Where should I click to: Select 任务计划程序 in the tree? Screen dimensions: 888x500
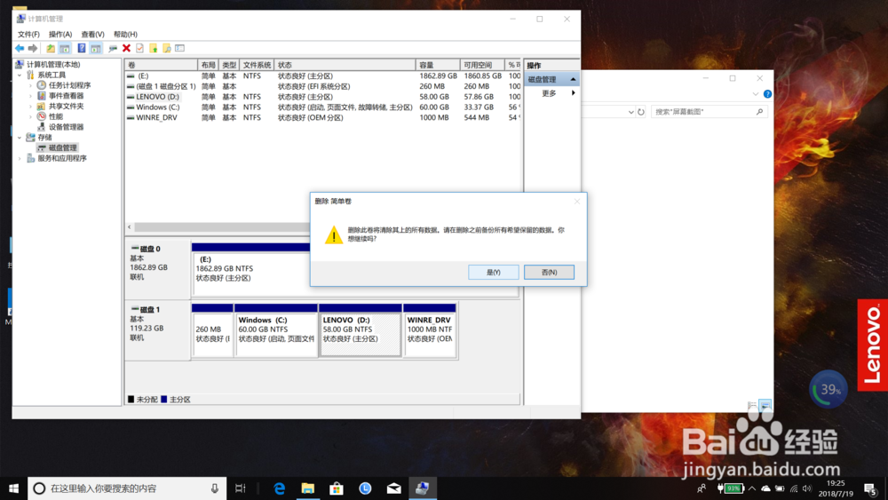69,85
